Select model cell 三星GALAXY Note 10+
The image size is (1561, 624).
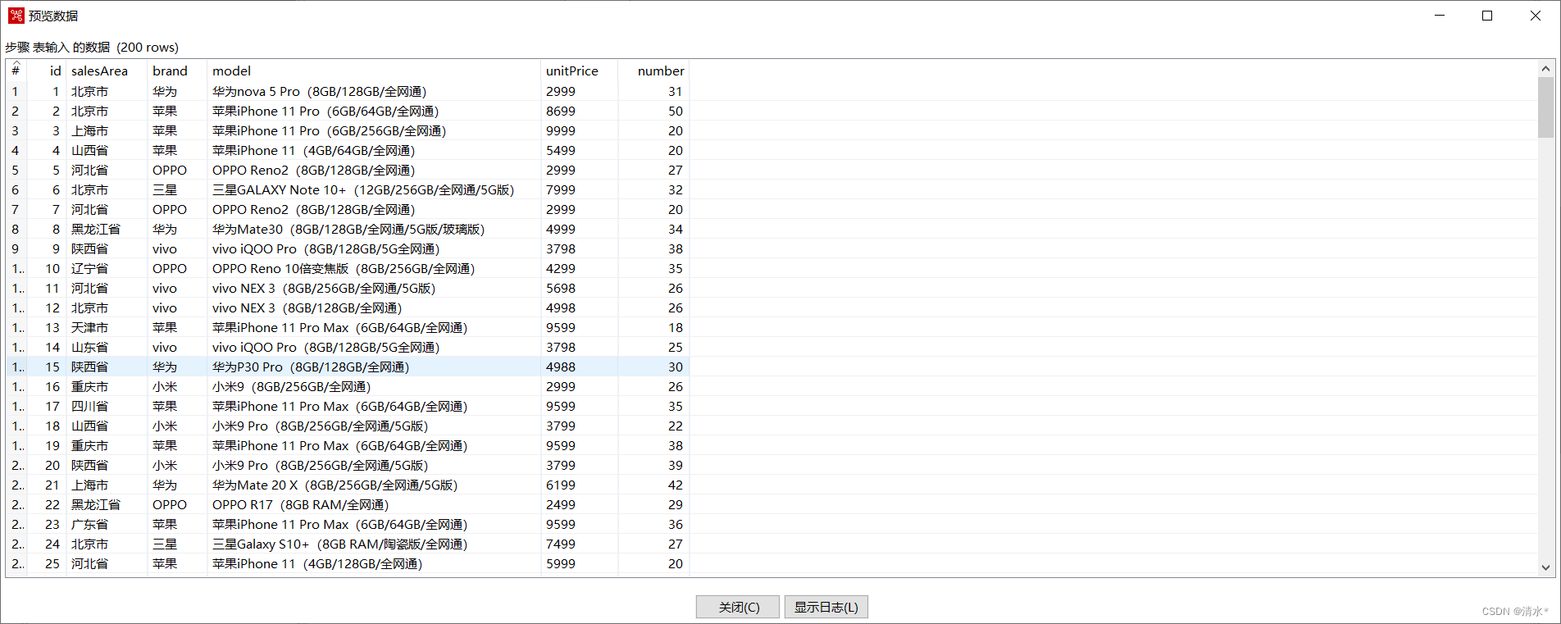[363, 189]
